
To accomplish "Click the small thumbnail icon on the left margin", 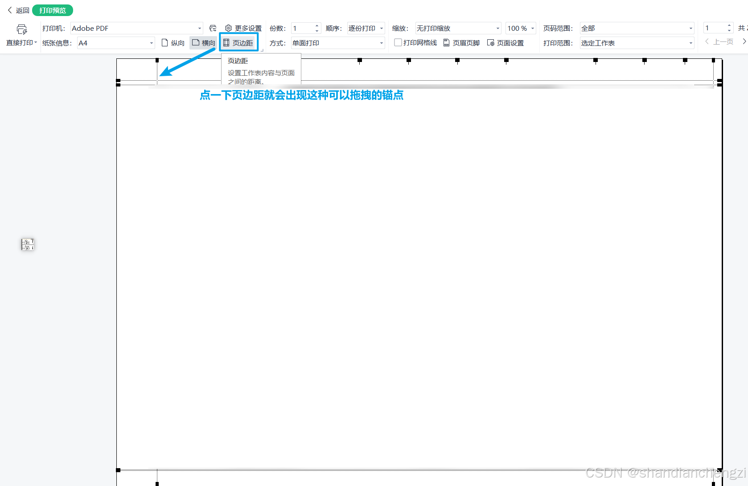I will click(28, 244).
